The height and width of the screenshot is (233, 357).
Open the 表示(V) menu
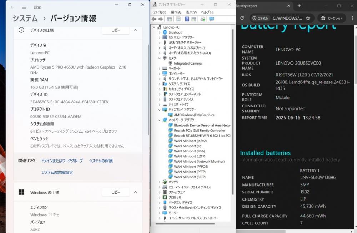(x=191, y=12)
